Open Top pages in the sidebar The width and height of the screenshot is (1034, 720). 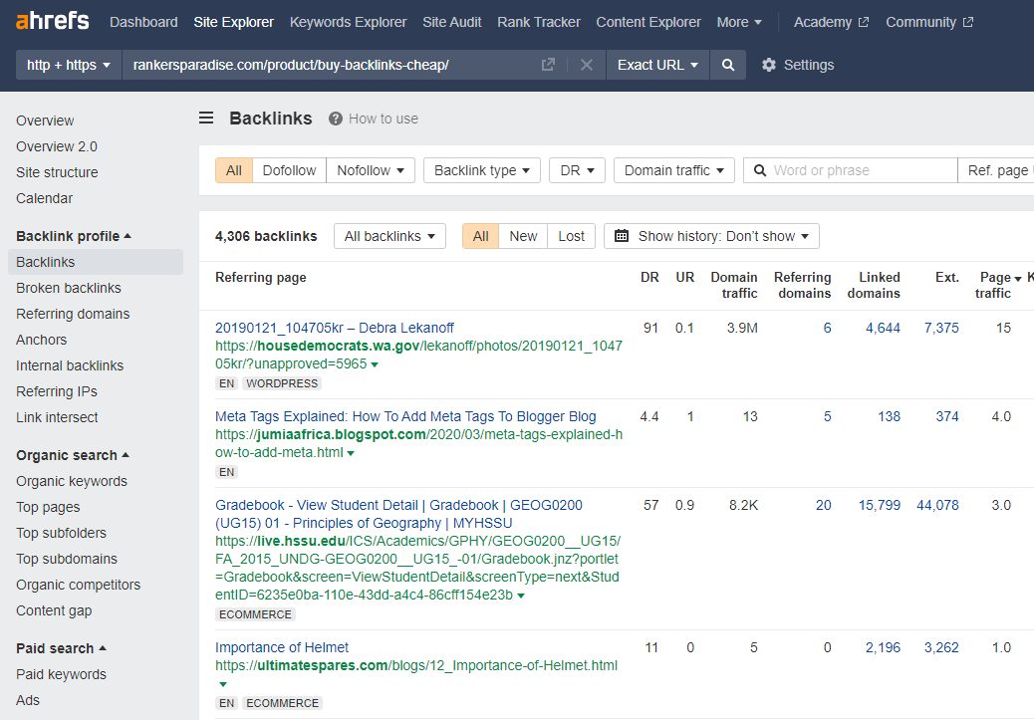[48, 507]
